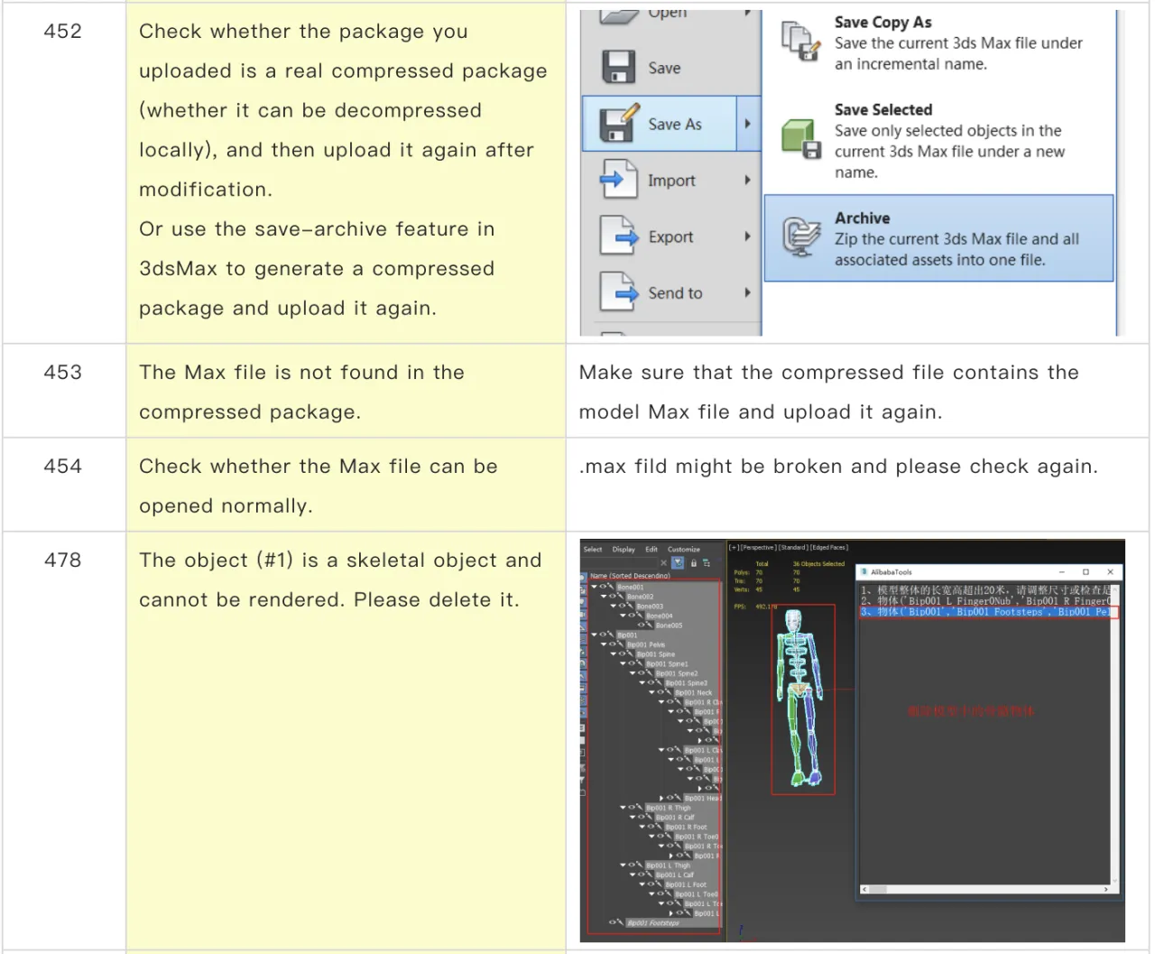Toggle visibility of Bip001 Footsteps
This screenshot has width=1155, height=954.
(613, 922)
